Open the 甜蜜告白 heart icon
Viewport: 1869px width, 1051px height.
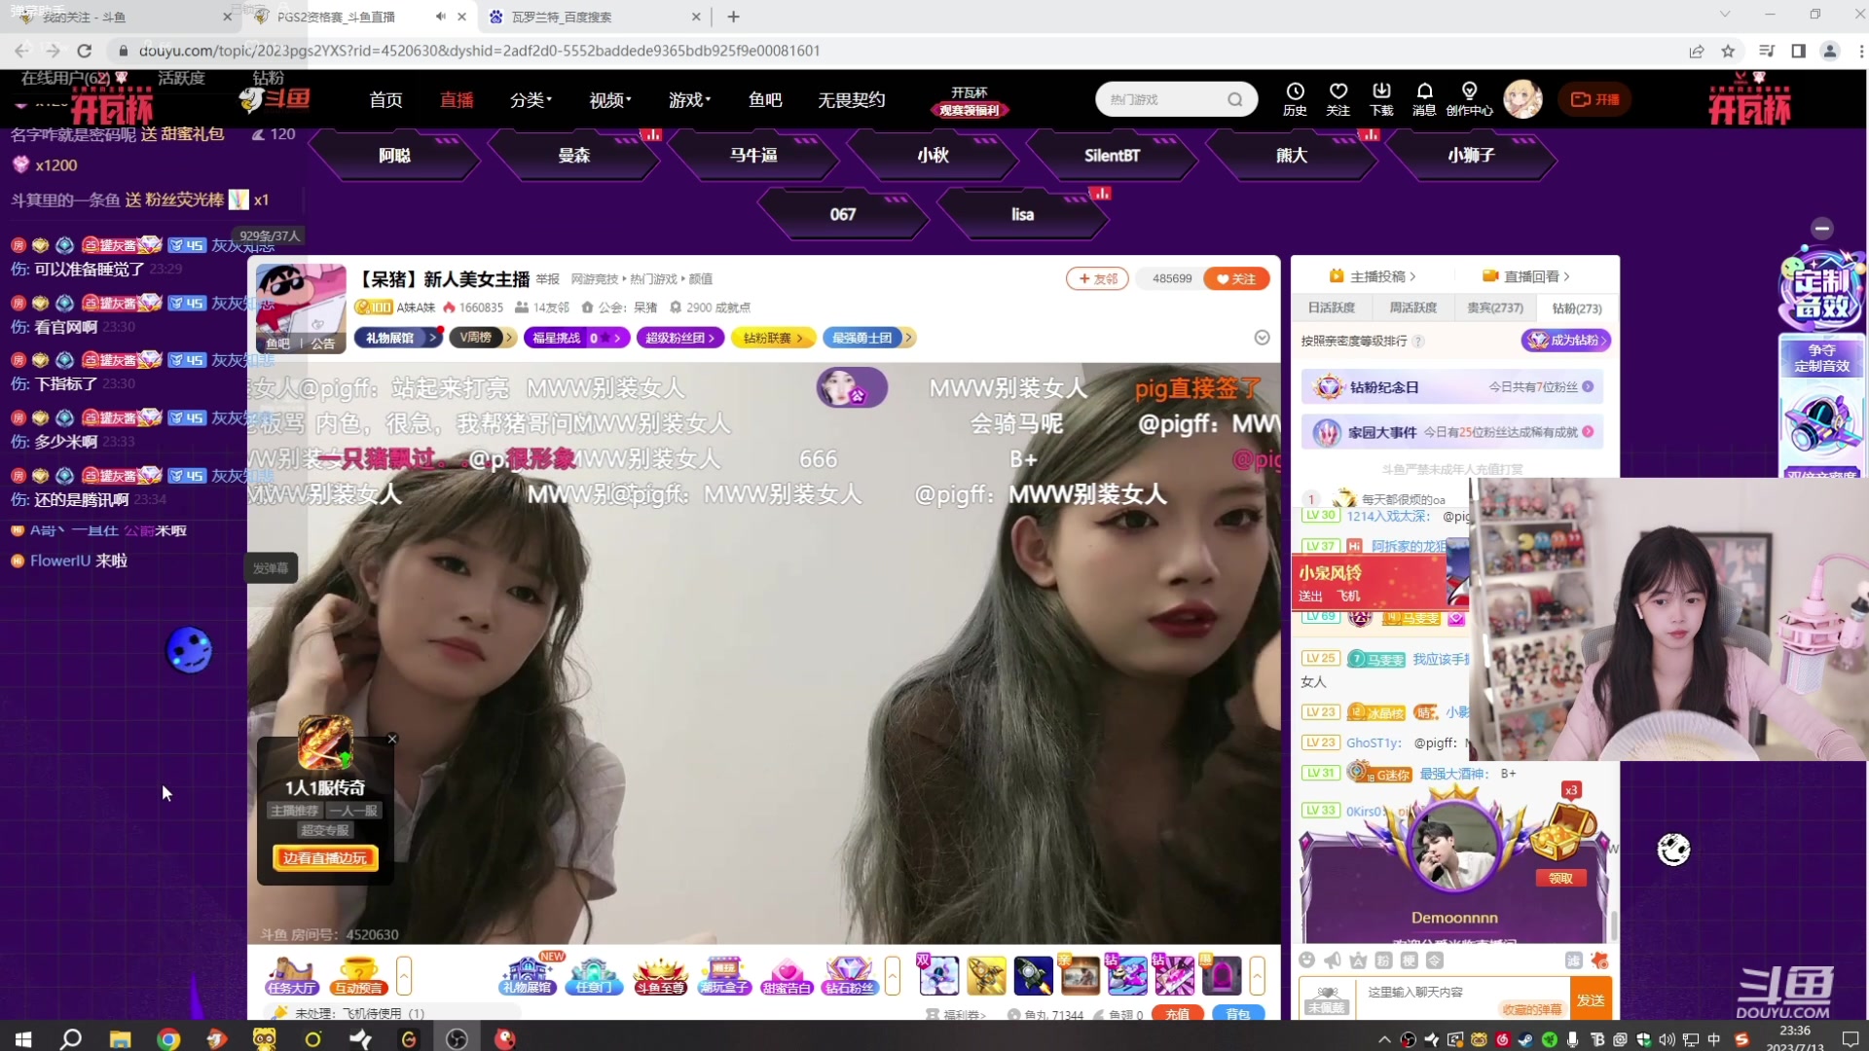tap(787, 975)
